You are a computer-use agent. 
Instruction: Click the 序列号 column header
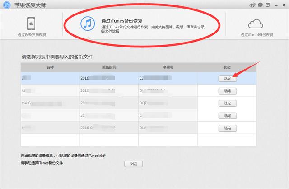(168, 67)
